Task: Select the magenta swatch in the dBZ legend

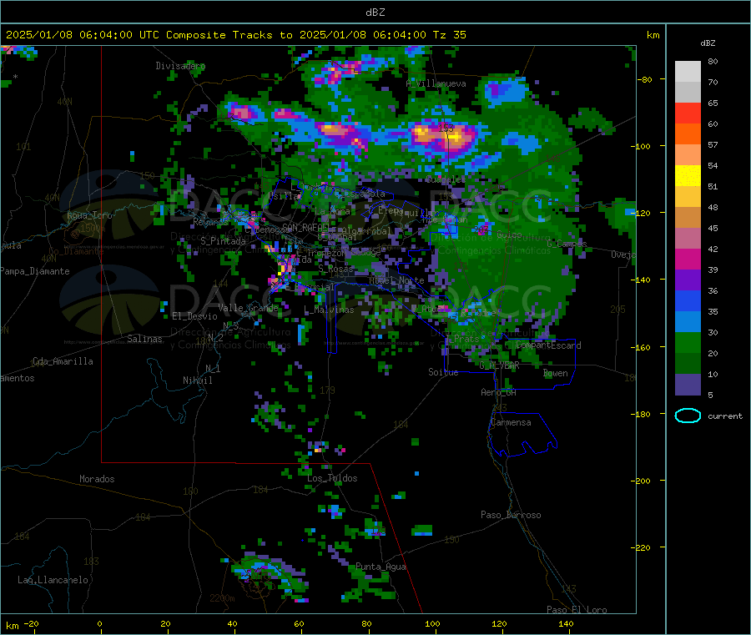Action: 688,259
